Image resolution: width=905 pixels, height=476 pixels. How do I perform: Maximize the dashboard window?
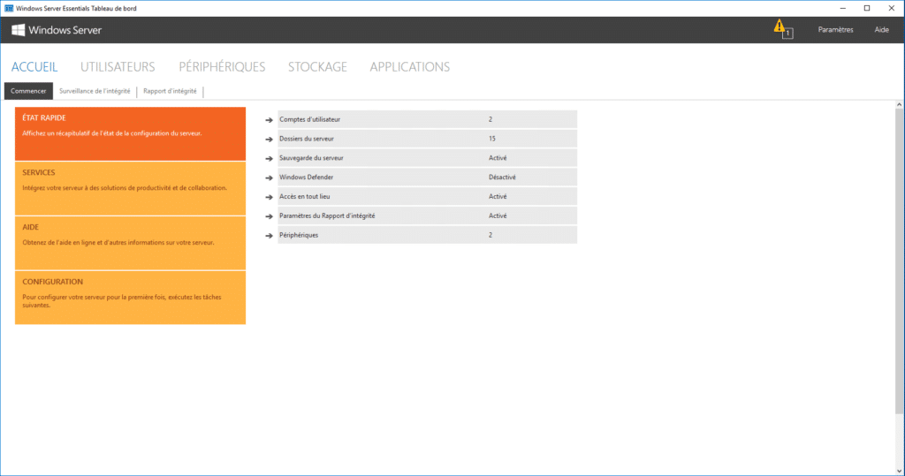coord(867,8)
